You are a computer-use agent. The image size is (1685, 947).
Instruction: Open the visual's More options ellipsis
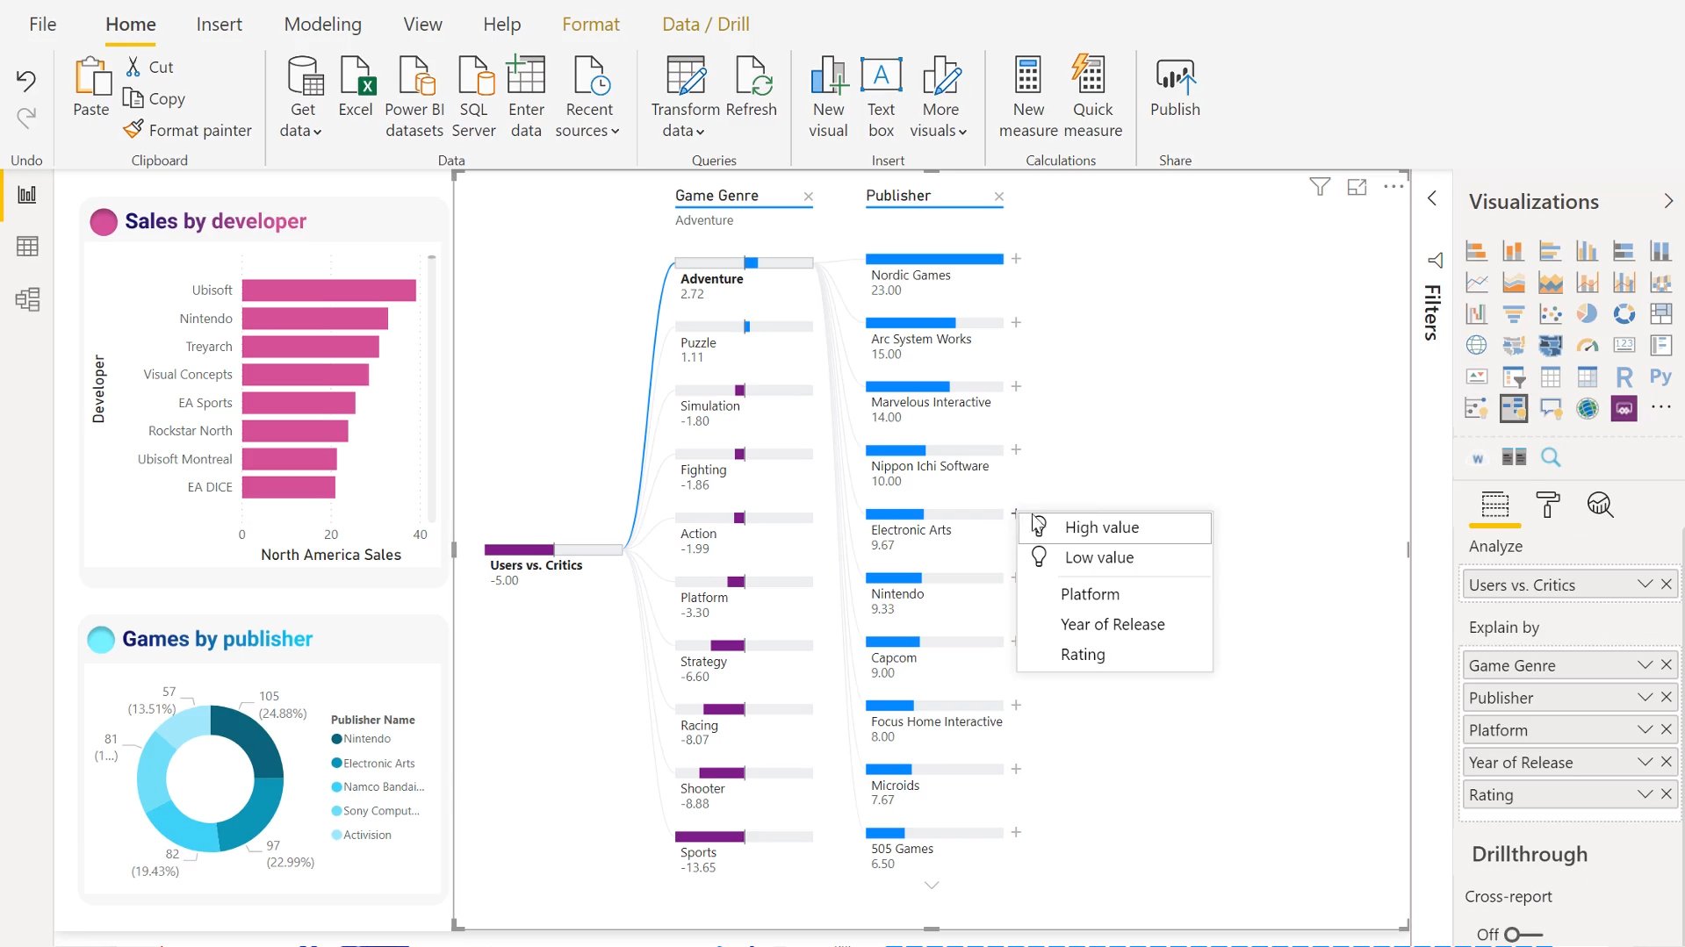click(1393, 187)
